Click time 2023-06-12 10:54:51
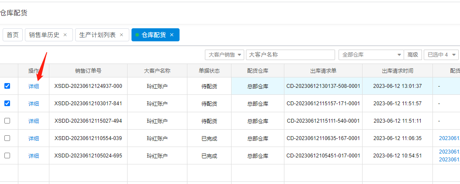The image size is (460, 184). click(398, 156)
